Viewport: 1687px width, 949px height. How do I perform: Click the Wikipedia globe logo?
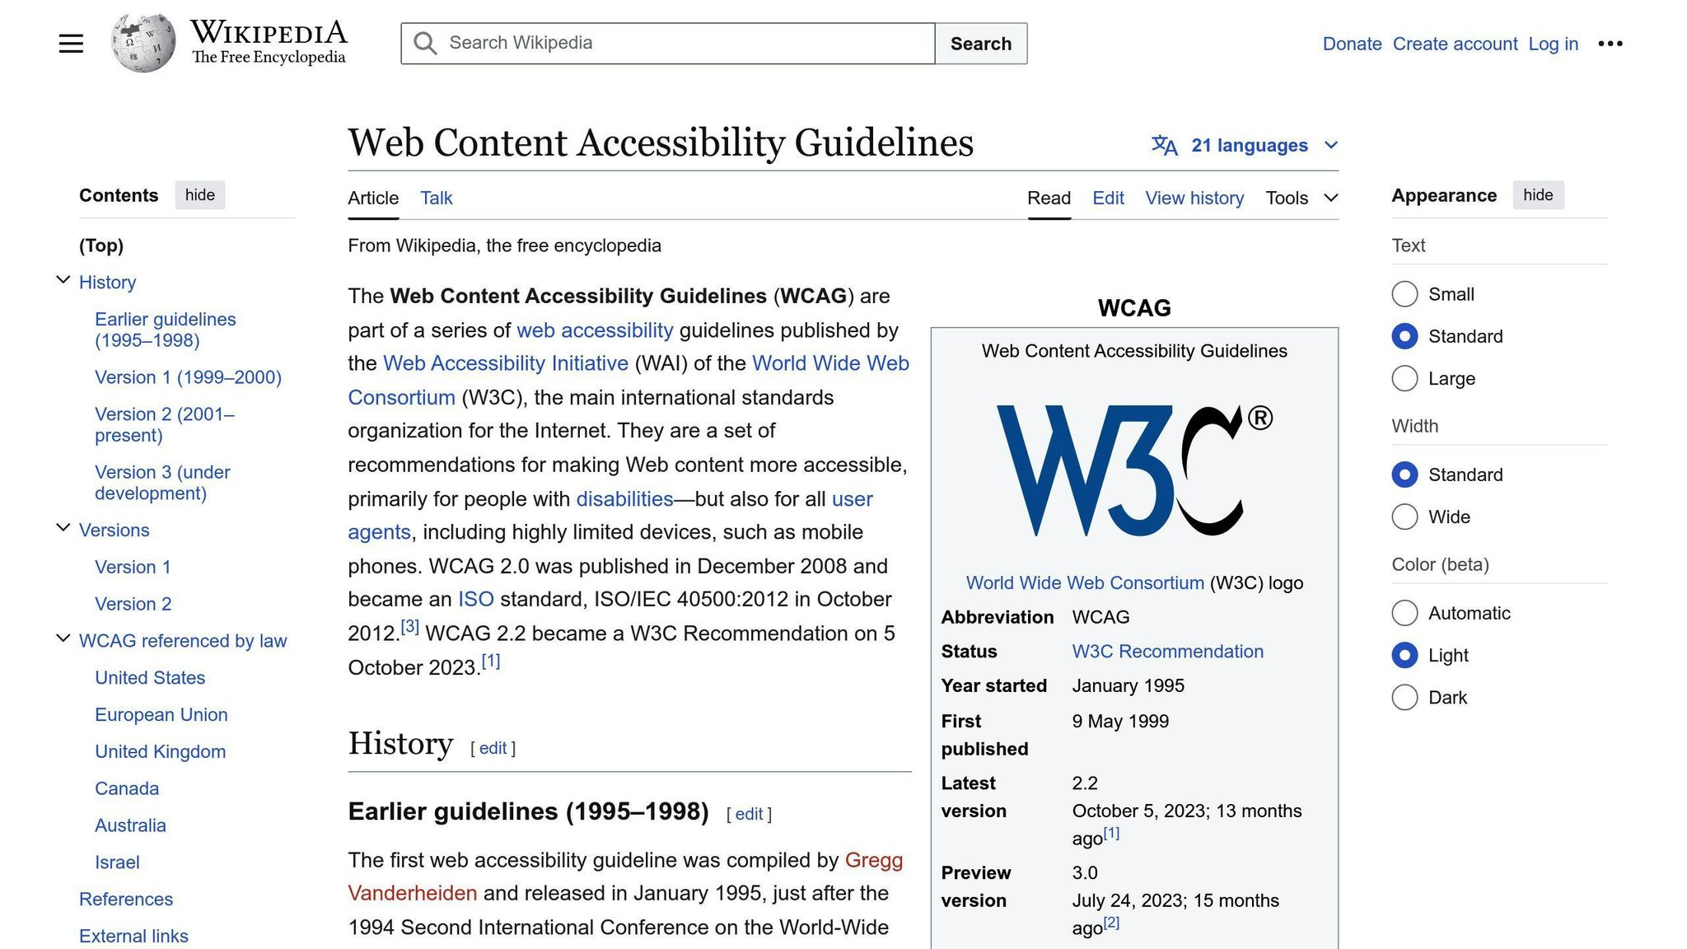point(143,43)
